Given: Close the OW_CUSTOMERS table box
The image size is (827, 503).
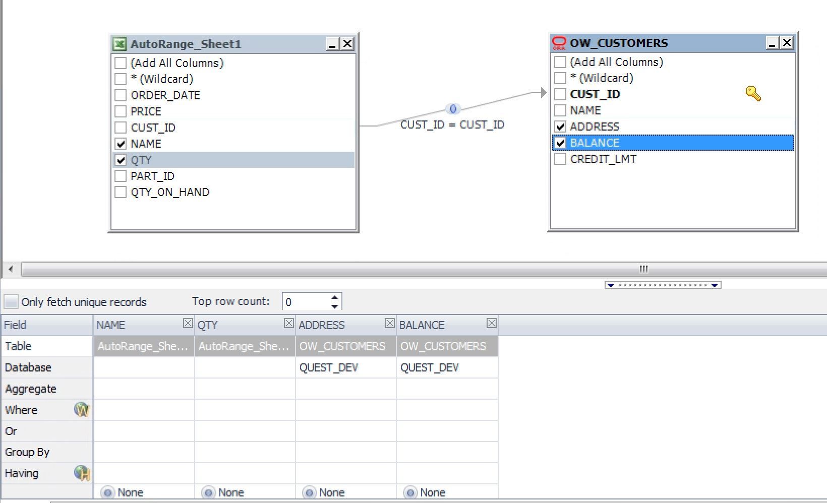Looking at the screenshot, I should [x=787, y=43].
